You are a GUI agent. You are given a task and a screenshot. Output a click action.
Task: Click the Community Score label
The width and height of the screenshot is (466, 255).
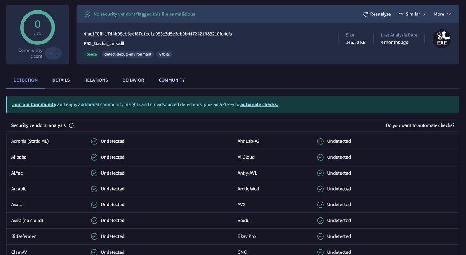[30, 53]
